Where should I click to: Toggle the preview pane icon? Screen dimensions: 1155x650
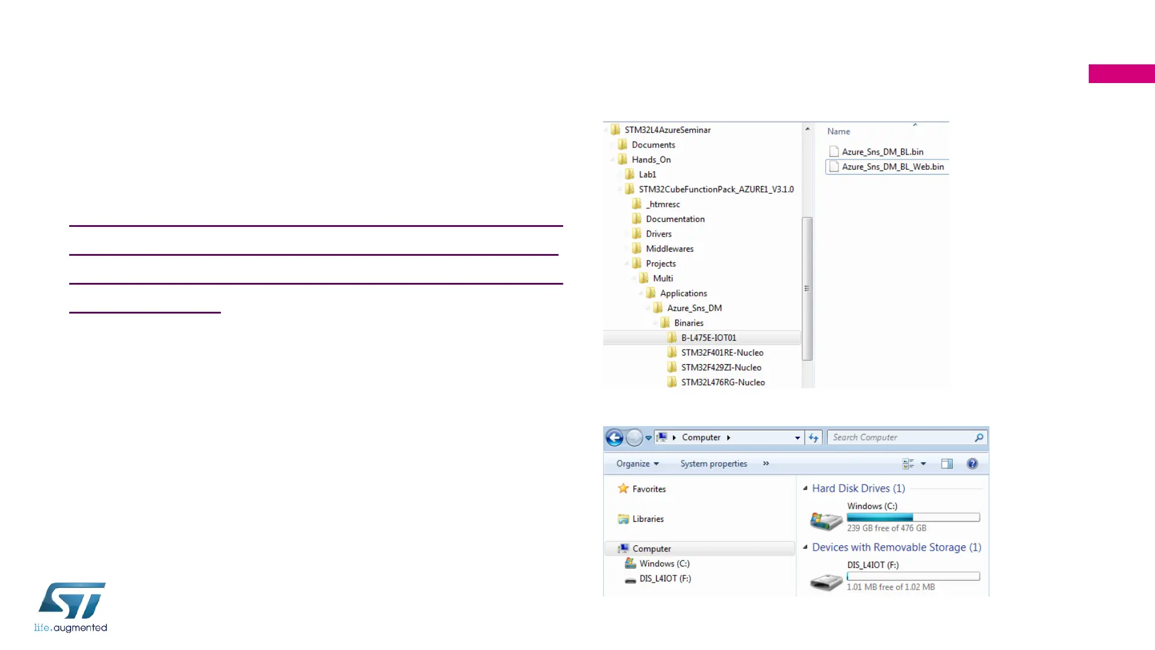pyautogui.click(x=947, y=463)
